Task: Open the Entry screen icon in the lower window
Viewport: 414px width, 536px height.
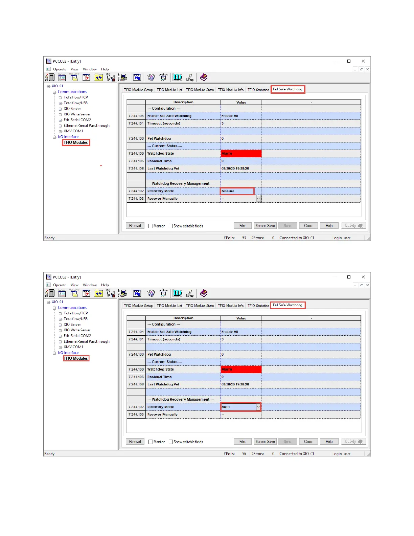Action: click(62, 293)
